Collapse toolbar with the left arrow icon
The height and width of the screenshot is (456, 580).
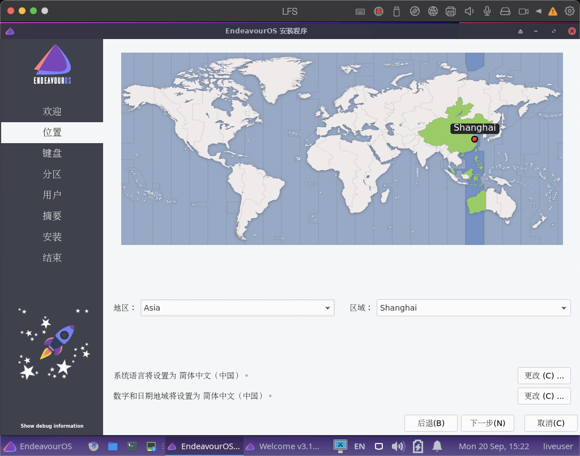[539, 11]
